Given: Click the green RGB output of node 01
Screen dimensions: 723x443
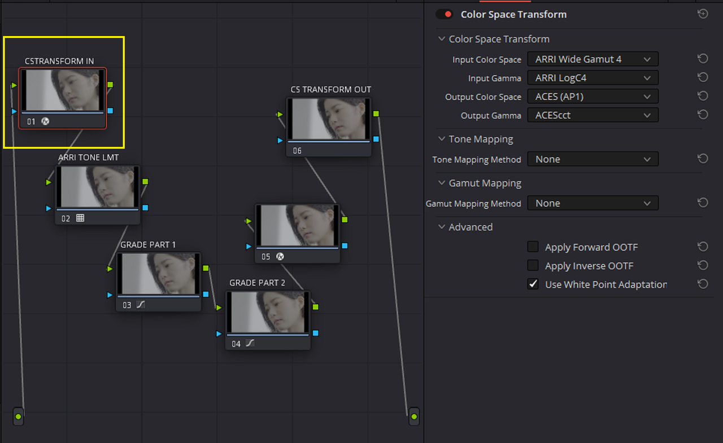Looking at the screenshot, I should 110,85.
